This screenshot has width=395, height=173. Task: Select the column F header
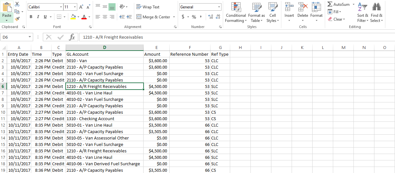tap(190, 47)
